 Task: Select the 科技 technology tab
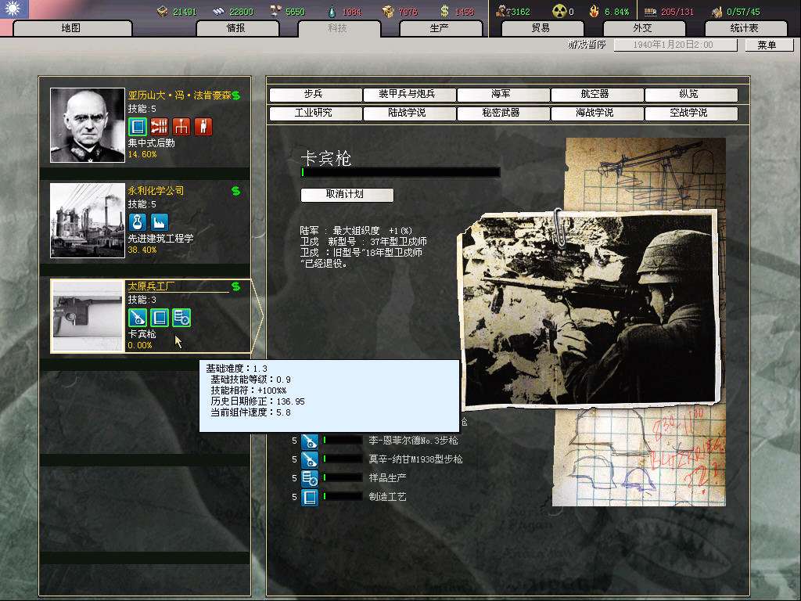point(338,28)
